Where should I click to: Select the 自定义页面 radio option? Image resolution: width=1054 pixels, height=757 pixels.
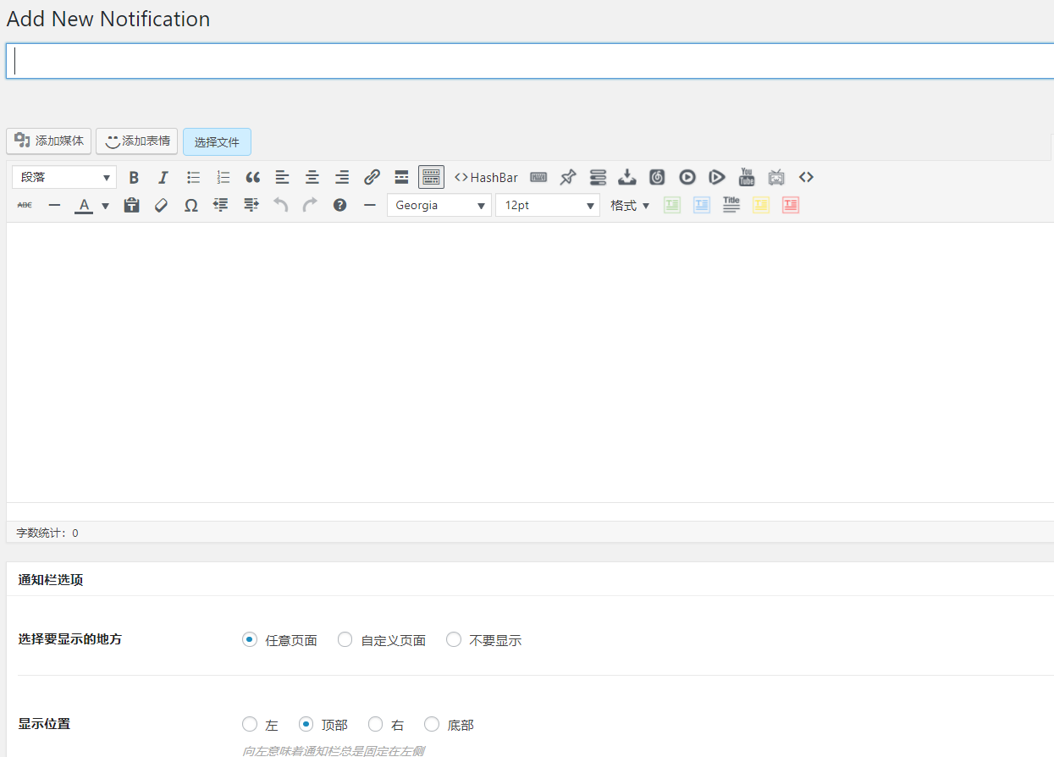tap(345, 639)
